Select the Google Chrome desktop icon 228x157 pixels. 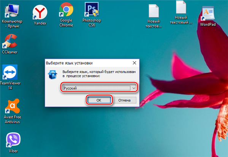point(66,15)
